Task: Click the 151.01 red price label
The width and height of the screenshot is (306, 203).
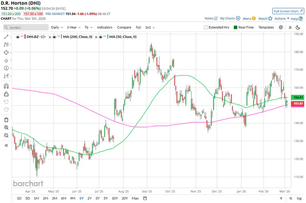Action: [298, 104]
